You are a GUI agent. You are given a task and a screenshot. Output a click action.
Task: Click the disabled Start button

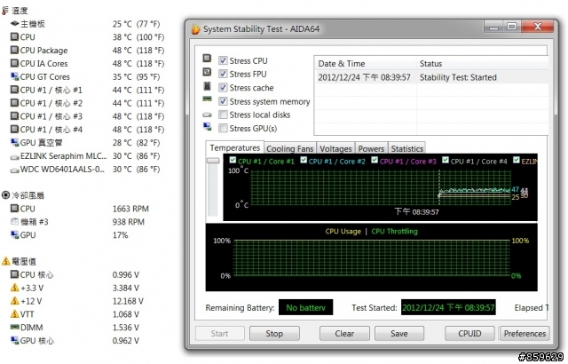pyautogui.click(x=219, y=333)
